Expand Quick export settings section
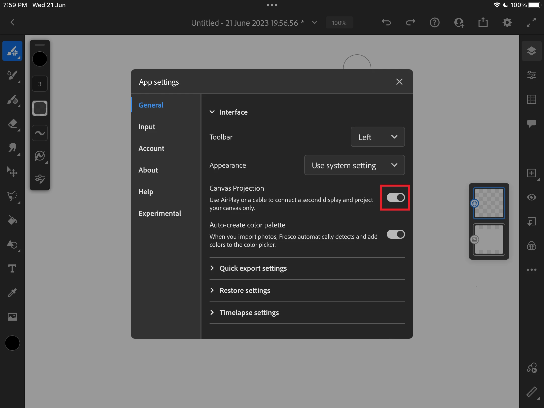The height and width of the screenshot is (408, 544). tap(253, 268)
